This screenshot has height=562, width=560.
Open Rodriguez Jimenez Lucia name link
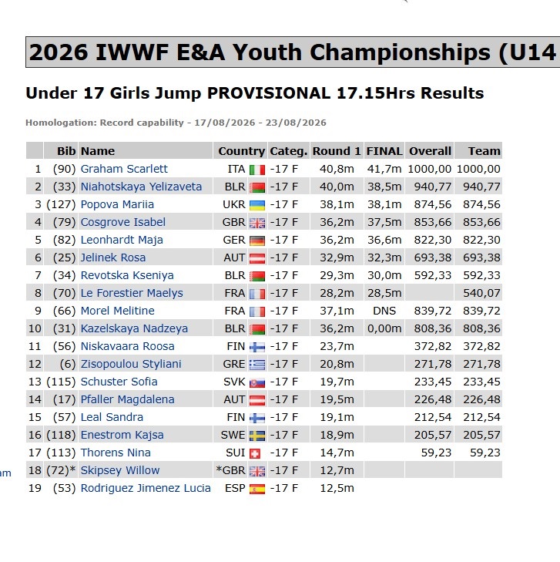(x=146, y=488)
